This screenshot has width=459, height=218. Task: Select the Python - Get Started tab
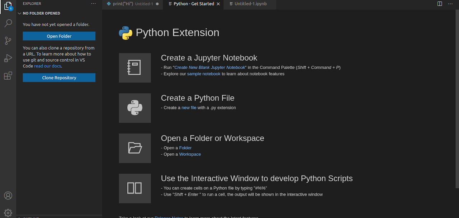(194, 4)
